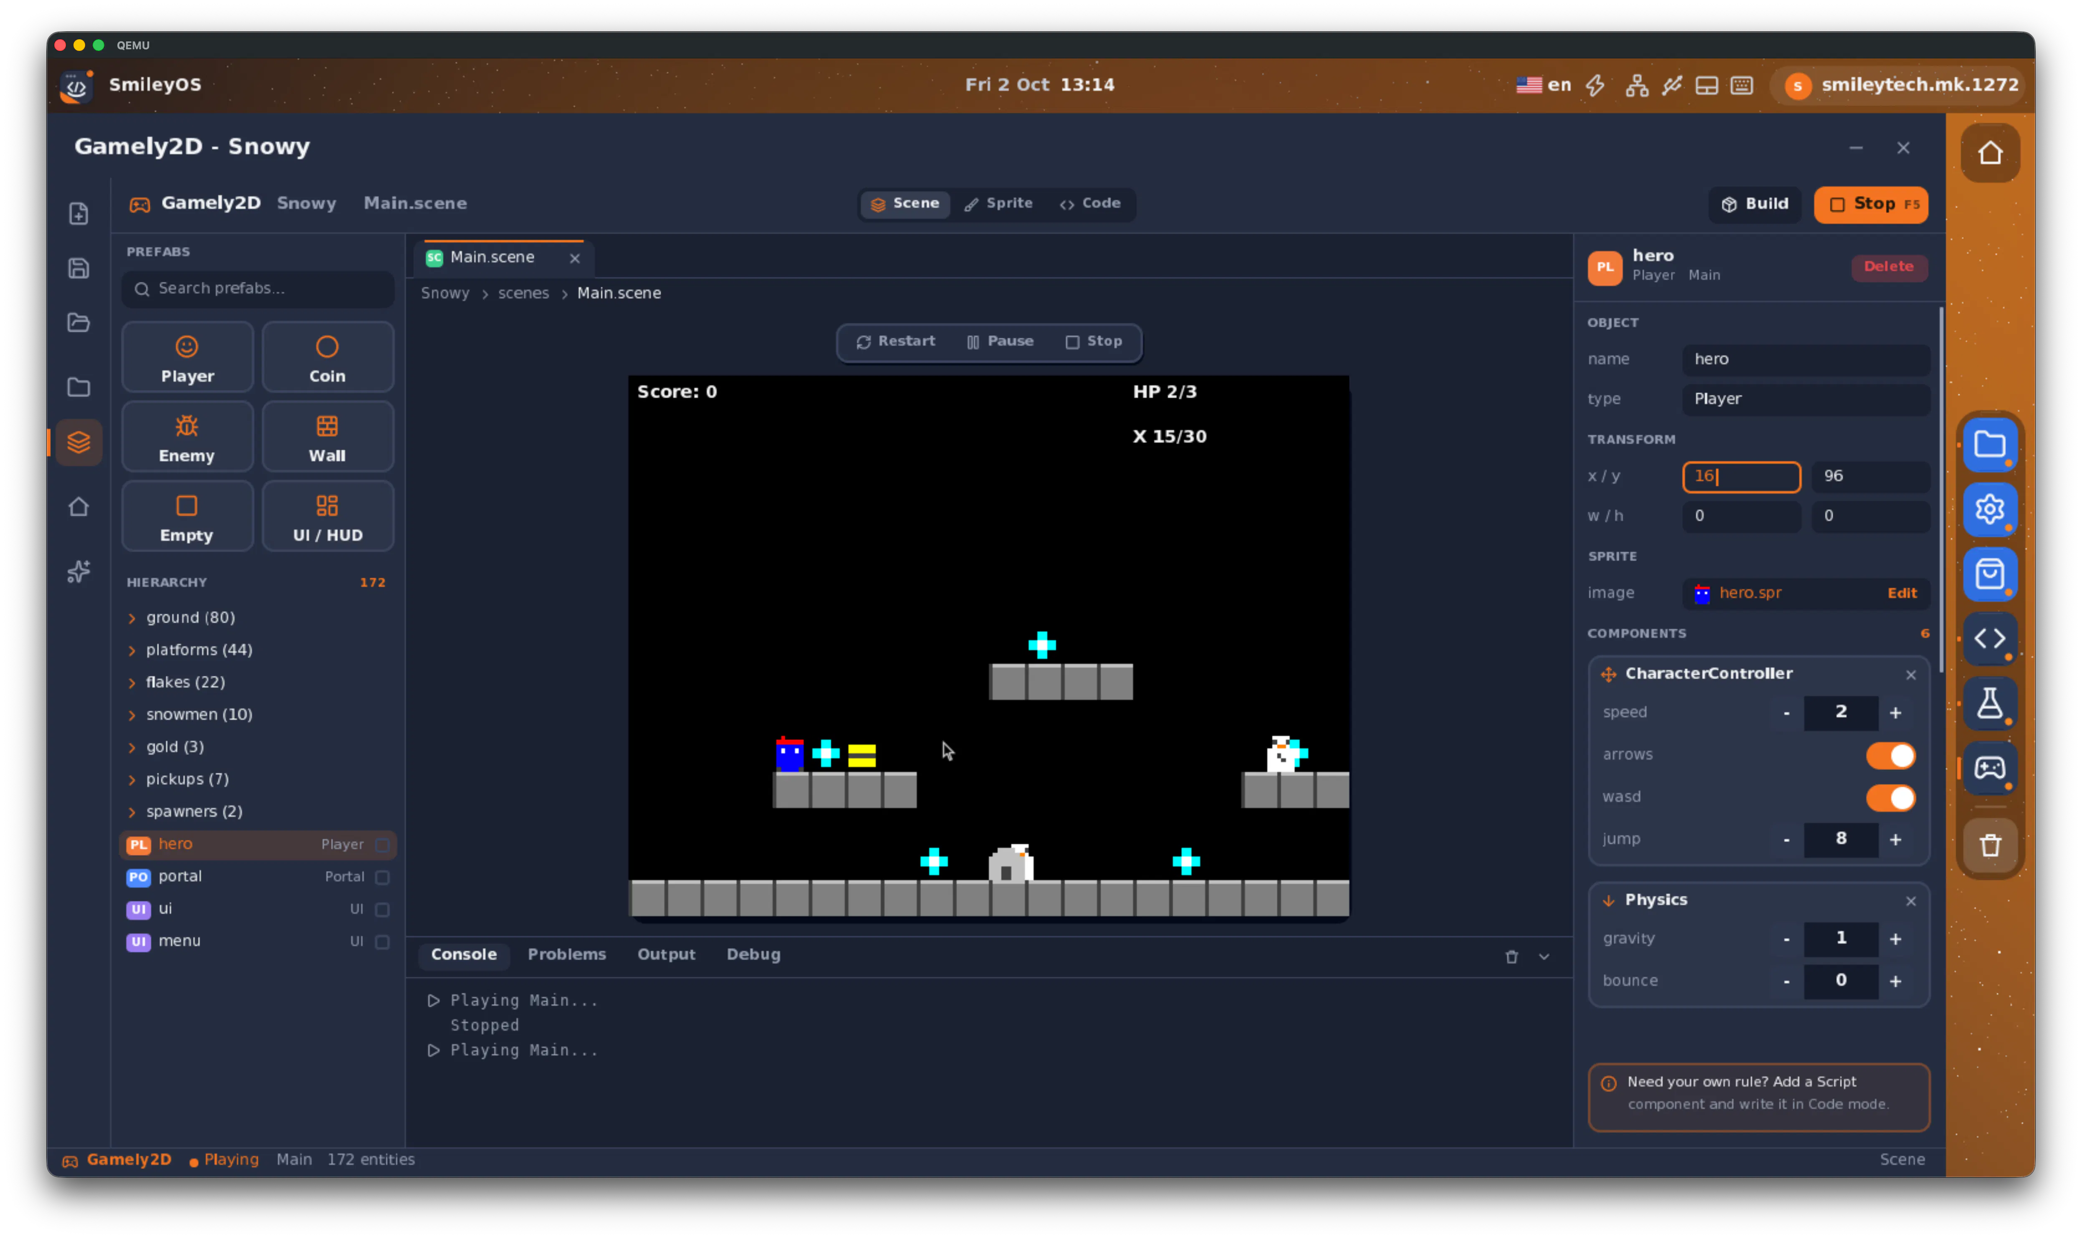This screenshot has width=2082, height=1239.
Task: Tick the checkbox on ui hierarchy row
Action: point(382,909)
